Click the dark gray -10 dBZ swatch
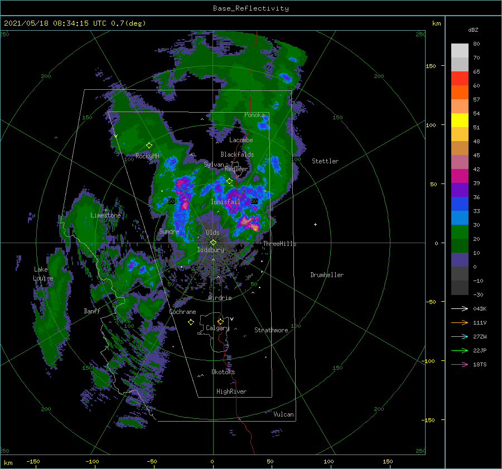This screenshot has height=469, width=502. tap(460, 288)
